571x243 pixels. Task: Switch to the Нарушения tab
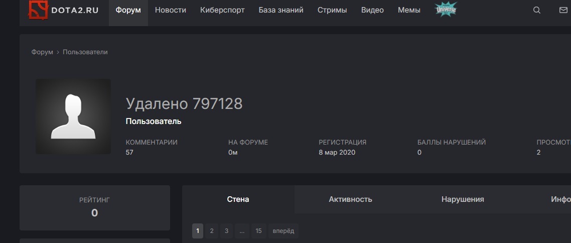point(463,199)
